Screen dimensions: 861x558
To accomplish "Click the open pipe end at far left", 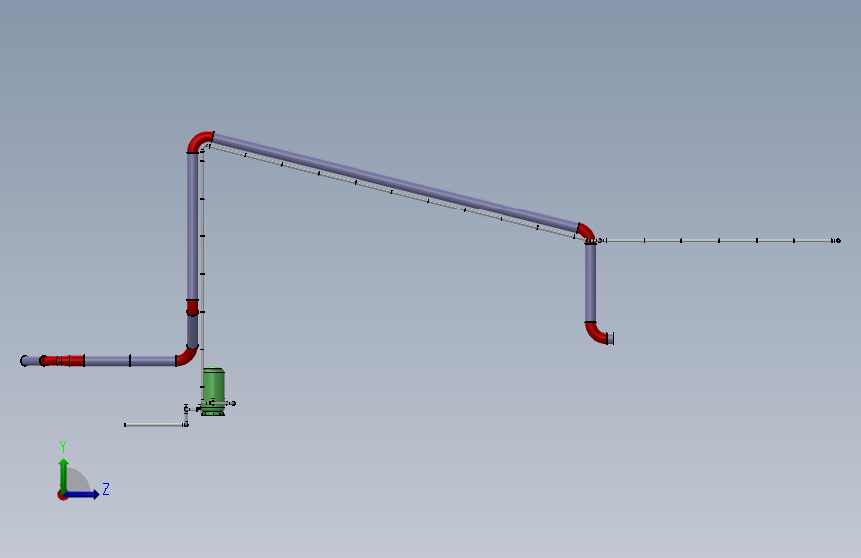I will point(25,360).
